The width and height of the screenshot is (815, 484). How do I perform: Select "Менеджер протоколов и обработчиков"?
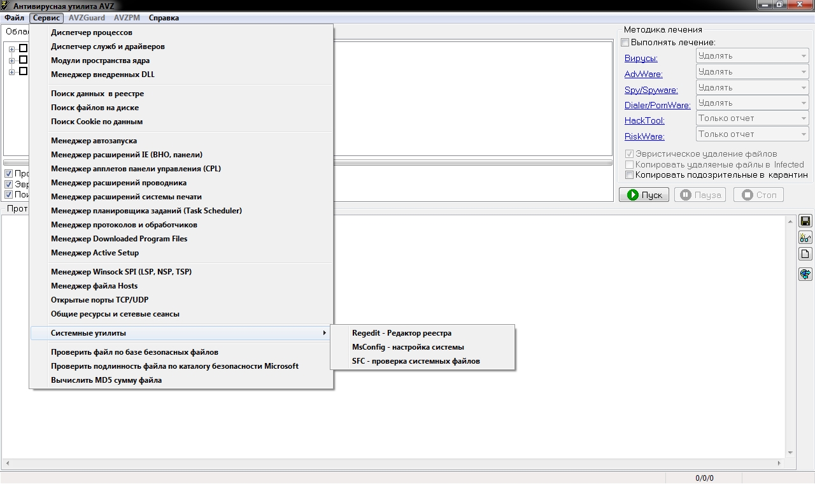point(181,225)
